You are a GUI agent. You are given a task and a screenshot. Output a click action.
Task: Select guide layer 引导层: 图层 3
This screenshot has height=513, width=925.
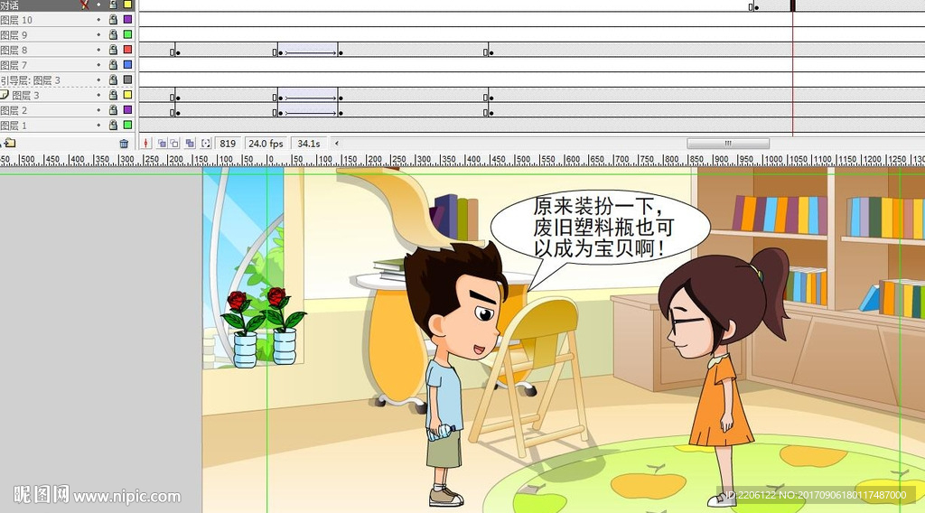tap(30, 80)
